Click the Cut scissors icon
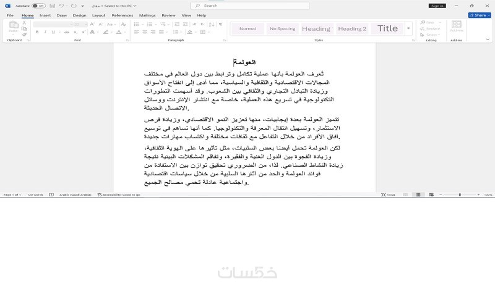495x284 pixels. pyautogui.click(x=24, y=23)
